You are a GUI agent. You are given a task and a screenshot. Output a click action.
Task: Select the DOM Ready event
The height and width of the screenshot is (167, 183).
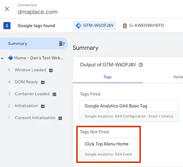(26, 82)
